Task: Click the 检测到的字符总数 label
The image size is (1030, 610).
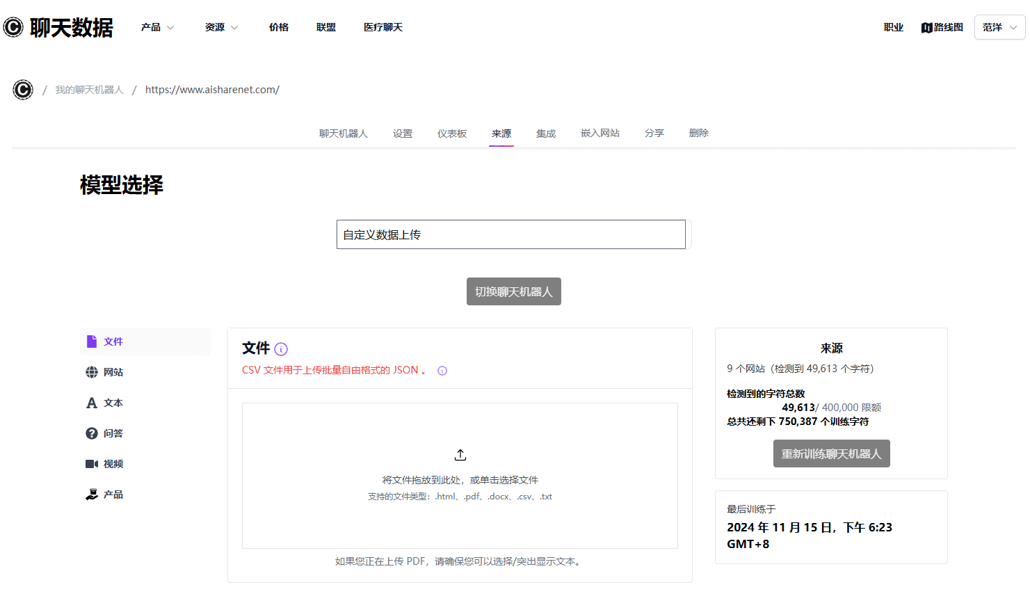Action: click(766, 394)
